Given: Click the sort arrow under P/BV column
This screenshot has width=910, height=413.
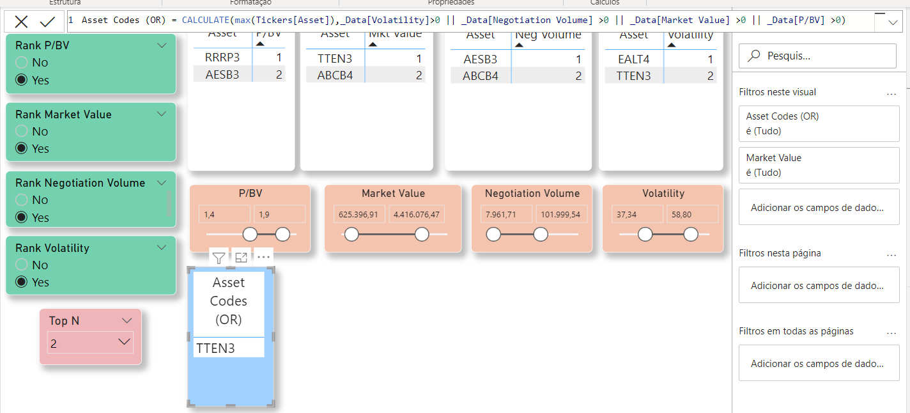Looking at the screenshot, I should 260,44.
